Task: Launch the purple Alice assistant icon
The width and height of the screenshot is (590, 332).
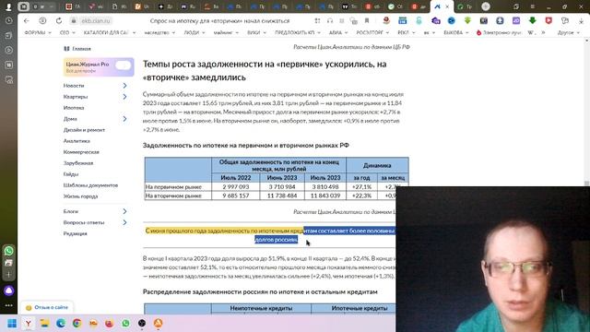Action: coord(9,290)
